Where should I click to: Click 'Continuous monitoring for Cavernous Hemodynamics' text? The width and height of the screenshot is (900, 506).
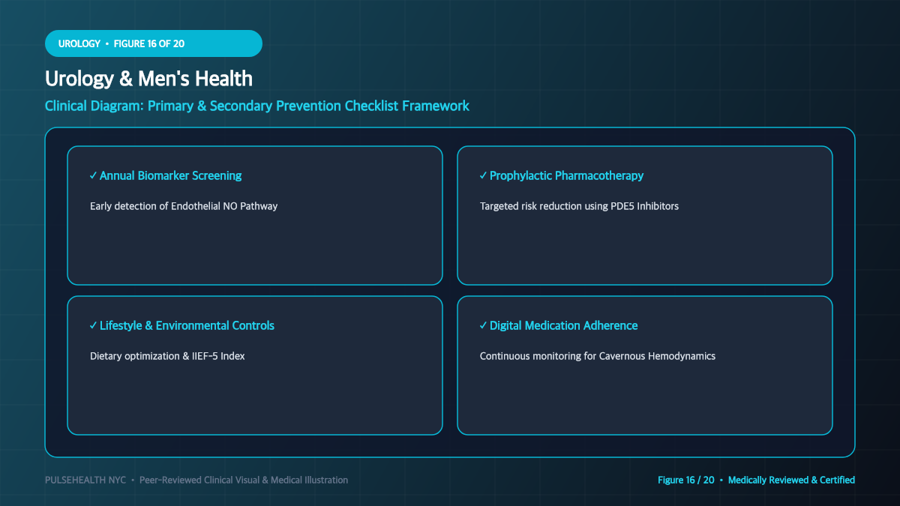coord(598,356)
